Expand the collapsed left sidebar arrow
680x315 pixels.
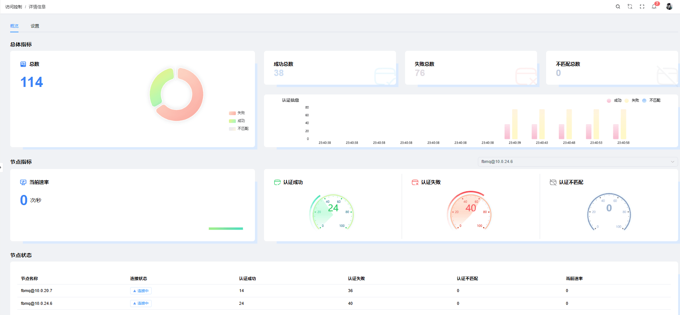point(1,167)
